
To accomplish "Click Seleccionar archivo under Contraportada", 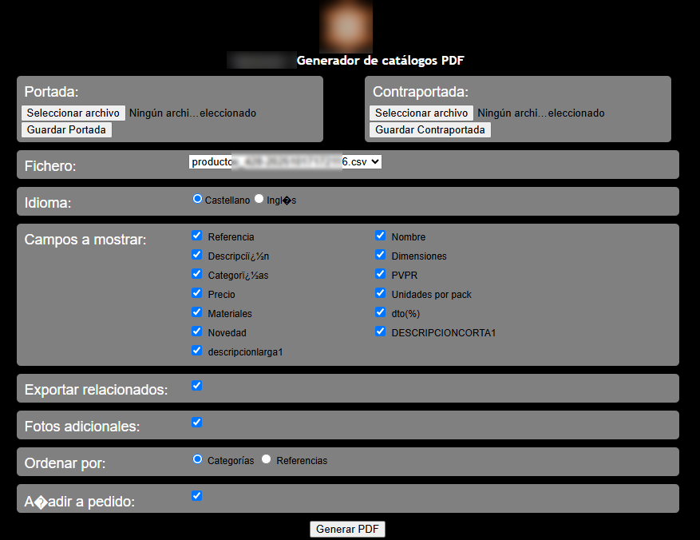I will (421, 113).
